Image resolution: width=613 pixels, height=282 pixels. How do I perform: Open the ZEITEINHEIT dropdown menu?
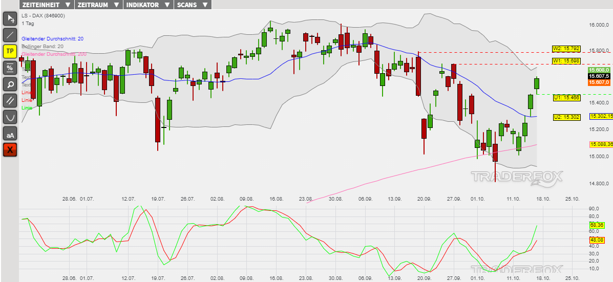47,5
